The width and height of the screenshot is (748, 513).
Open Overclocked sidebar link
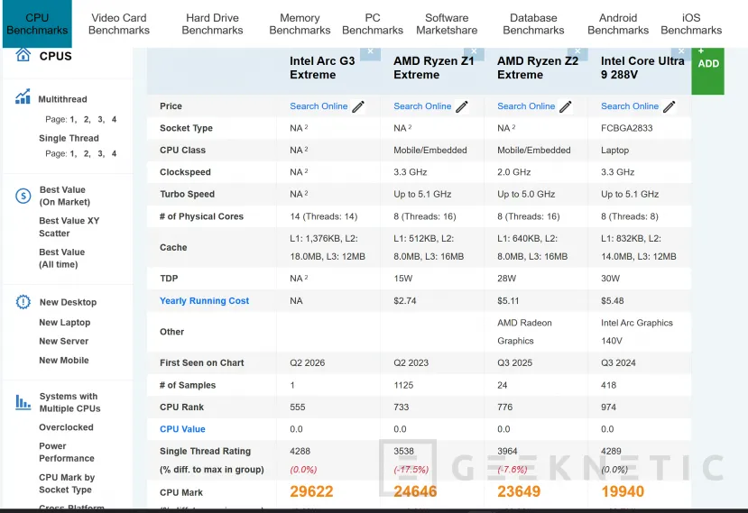[66, 427]
